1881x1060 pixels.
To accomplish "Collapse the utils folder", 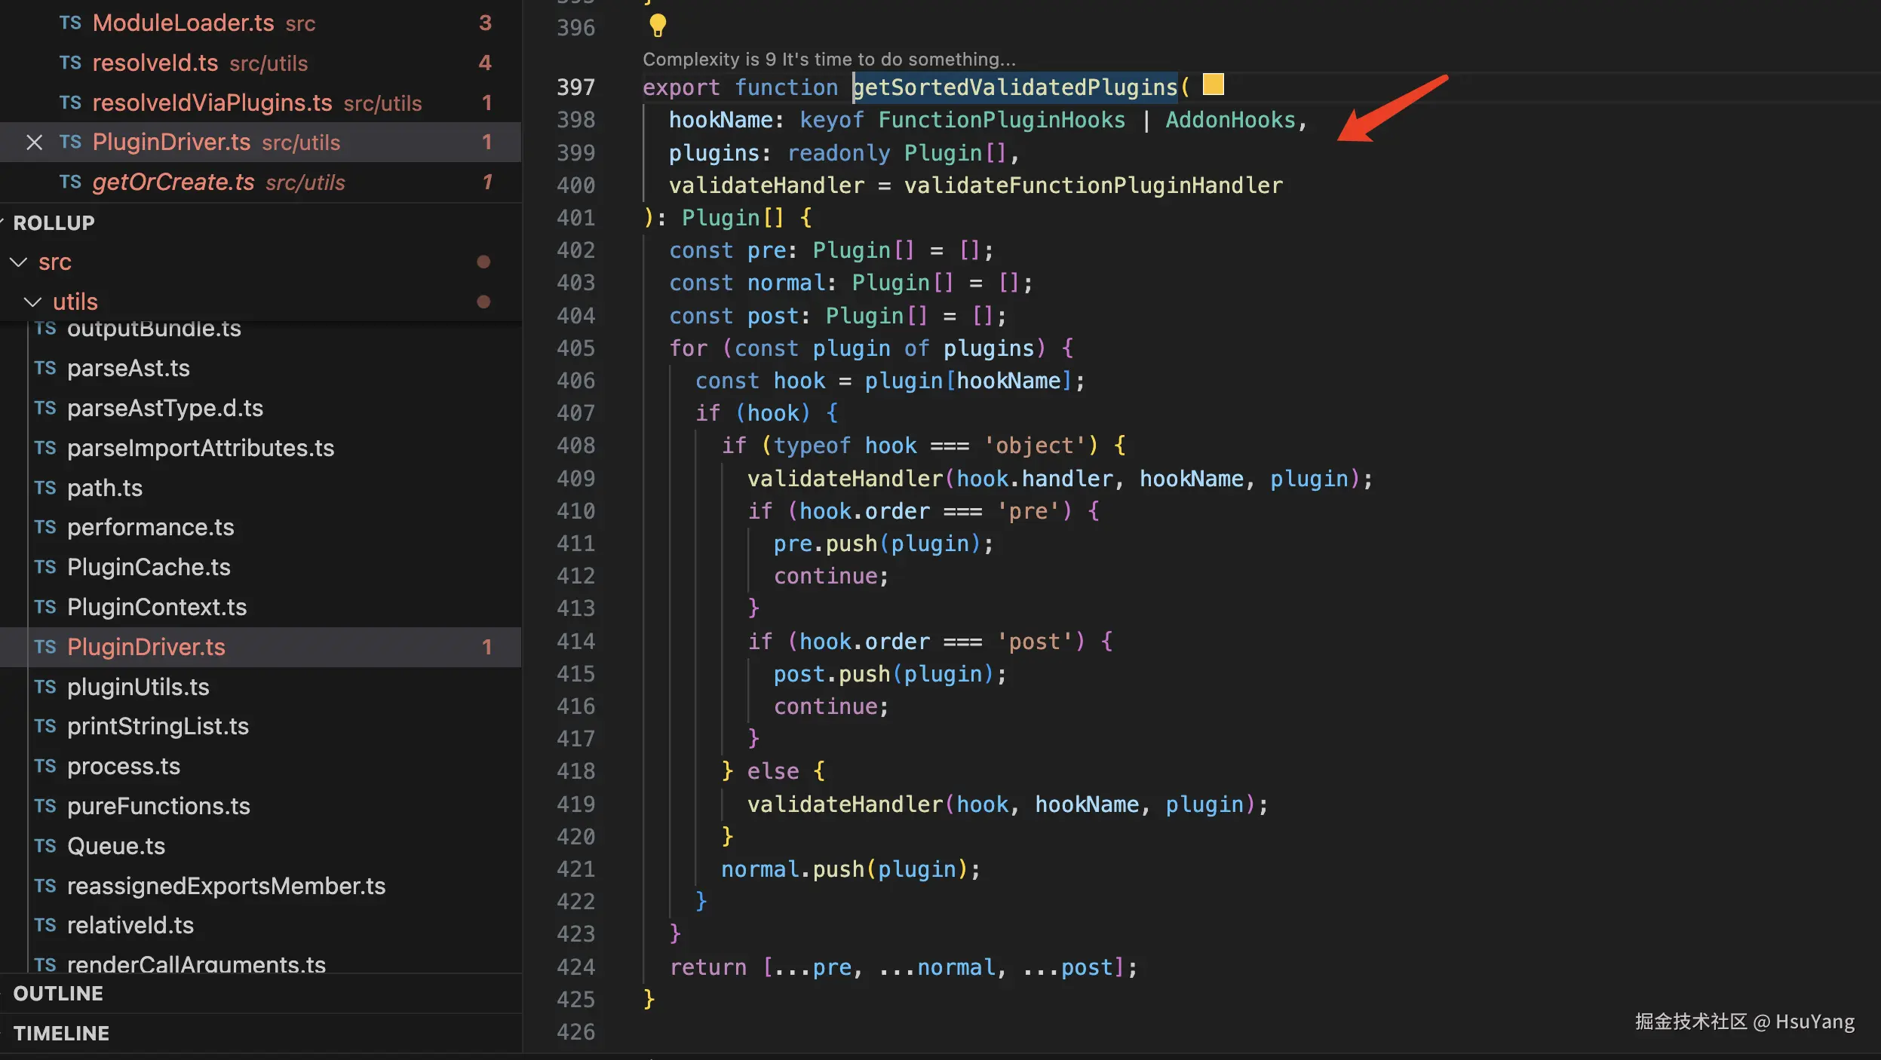I will tap(32, 302).
